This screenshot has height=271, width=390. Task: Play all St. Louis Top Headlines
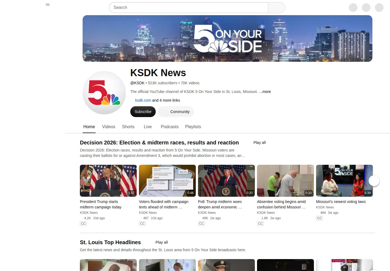coord(161,242)
